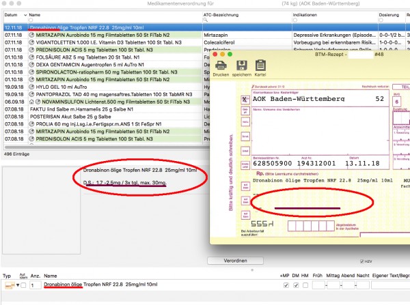Click search icon under ATC-Bezeichnung header
This screenshot has width=410, height=305.
click(206, 20)
